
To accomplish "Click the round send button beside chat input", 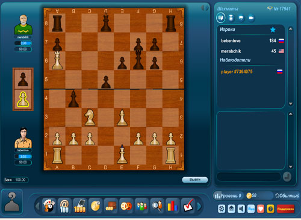I will 287,177.
